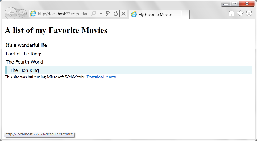Screen dimensions: 257x141
Task: Follow the Download it now link
Action: tap(102, 77)
